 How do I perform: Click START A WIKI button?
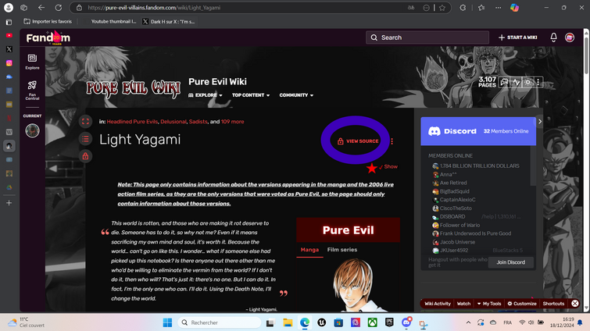point(518,37)
